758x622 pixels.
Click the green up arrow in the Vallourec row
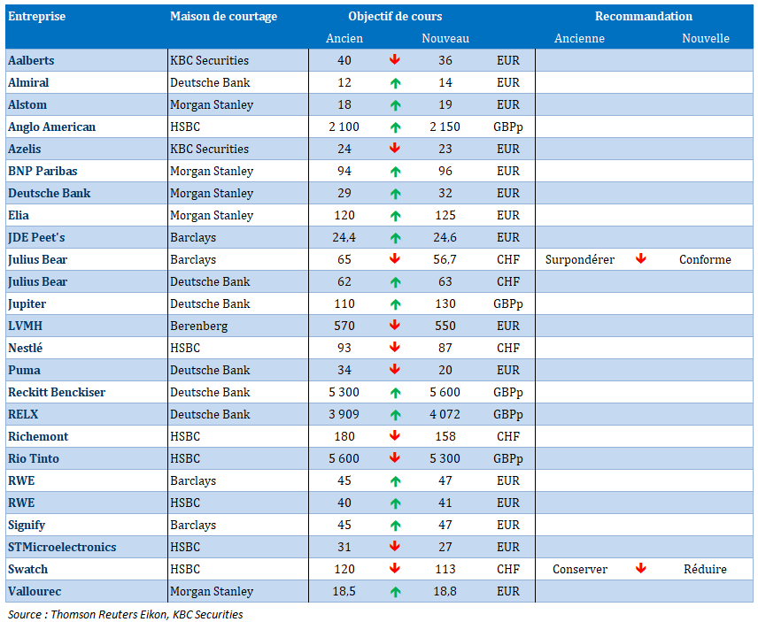(395, 591)
